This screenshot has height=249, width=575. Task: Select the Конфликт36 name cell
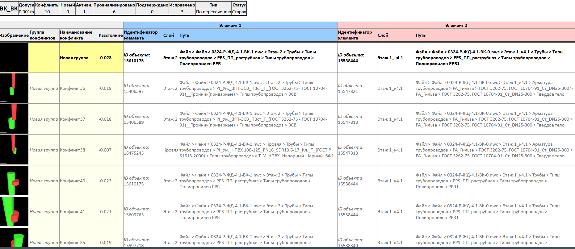pyautogui.click(x=79, y=88)
